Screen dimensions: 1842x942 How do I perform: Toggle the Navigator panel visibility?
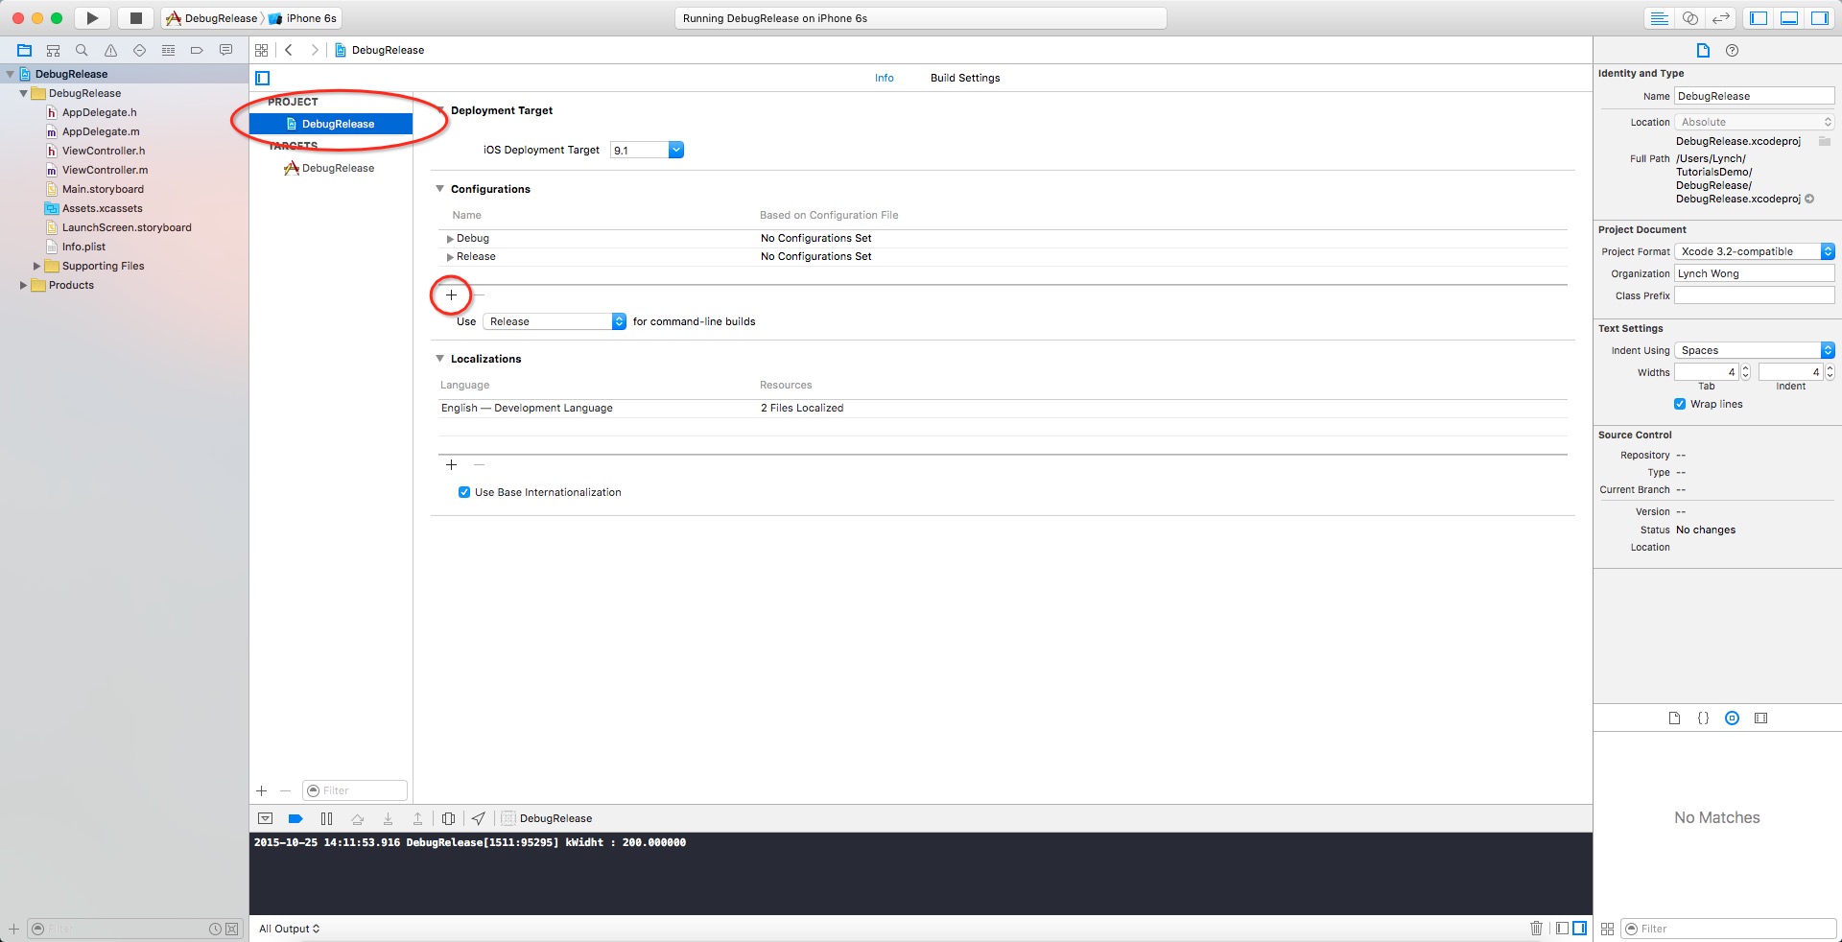(1759, 18)
